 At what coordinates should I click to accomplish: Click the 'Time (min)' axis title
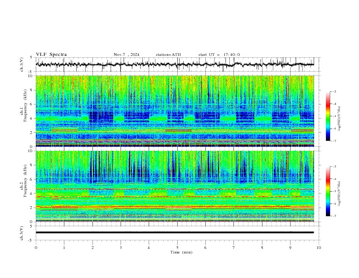point(181,252)
